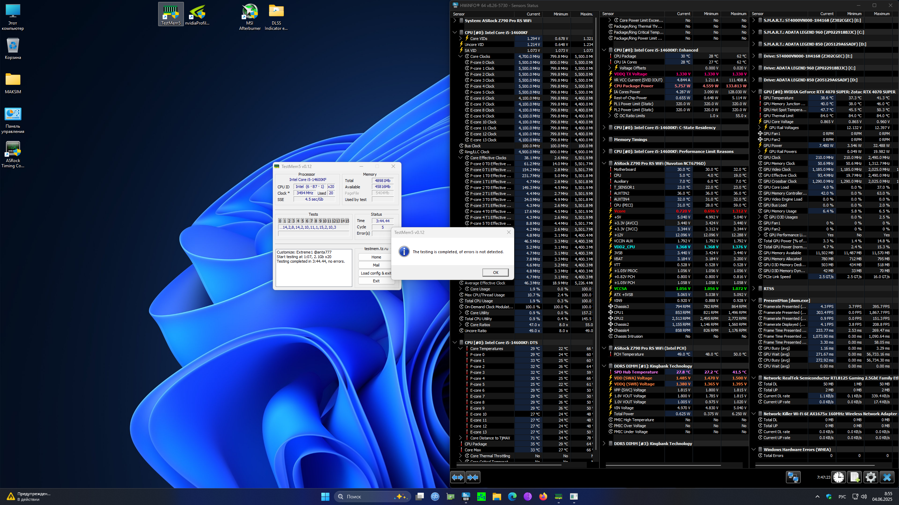Viewport: 899px width, 505px height.
Task: Click Firefox icon in the taskbar
Action: [543, 496]
